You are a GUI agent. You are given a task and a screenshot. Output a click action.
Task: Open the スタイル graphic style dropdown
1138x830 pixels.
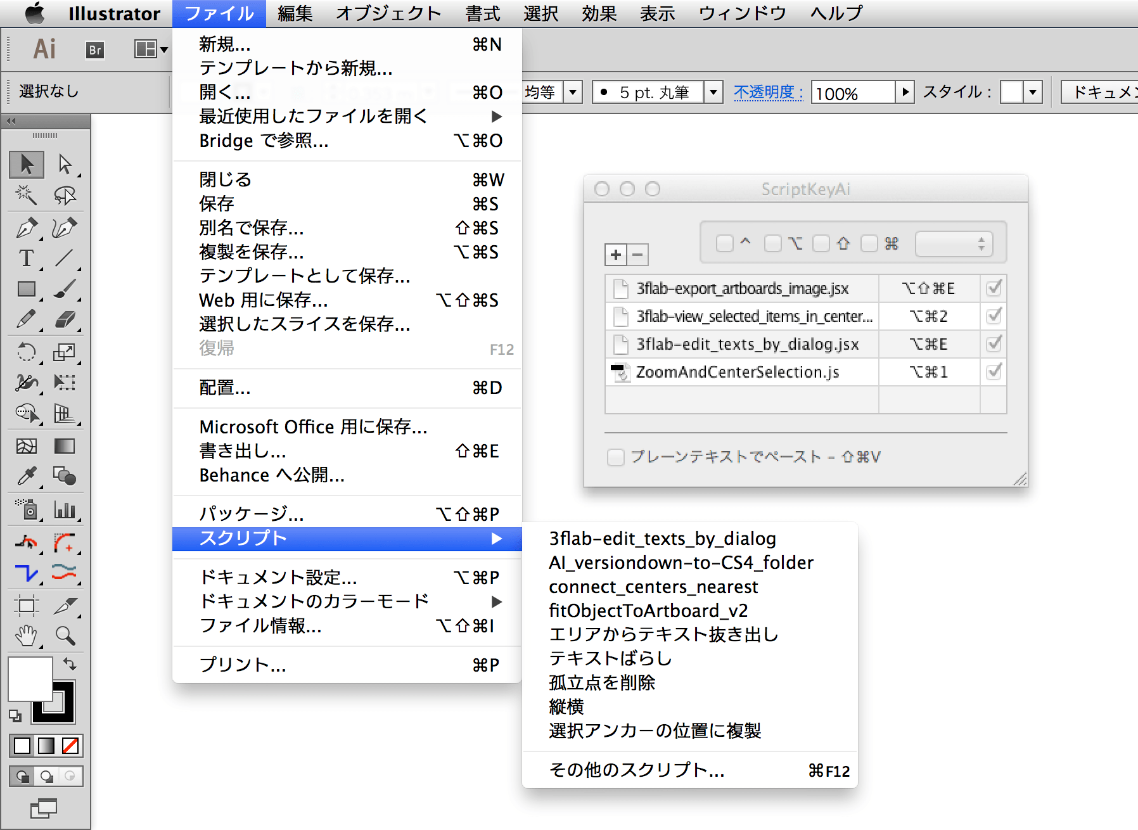click(x=1033, y=93)
